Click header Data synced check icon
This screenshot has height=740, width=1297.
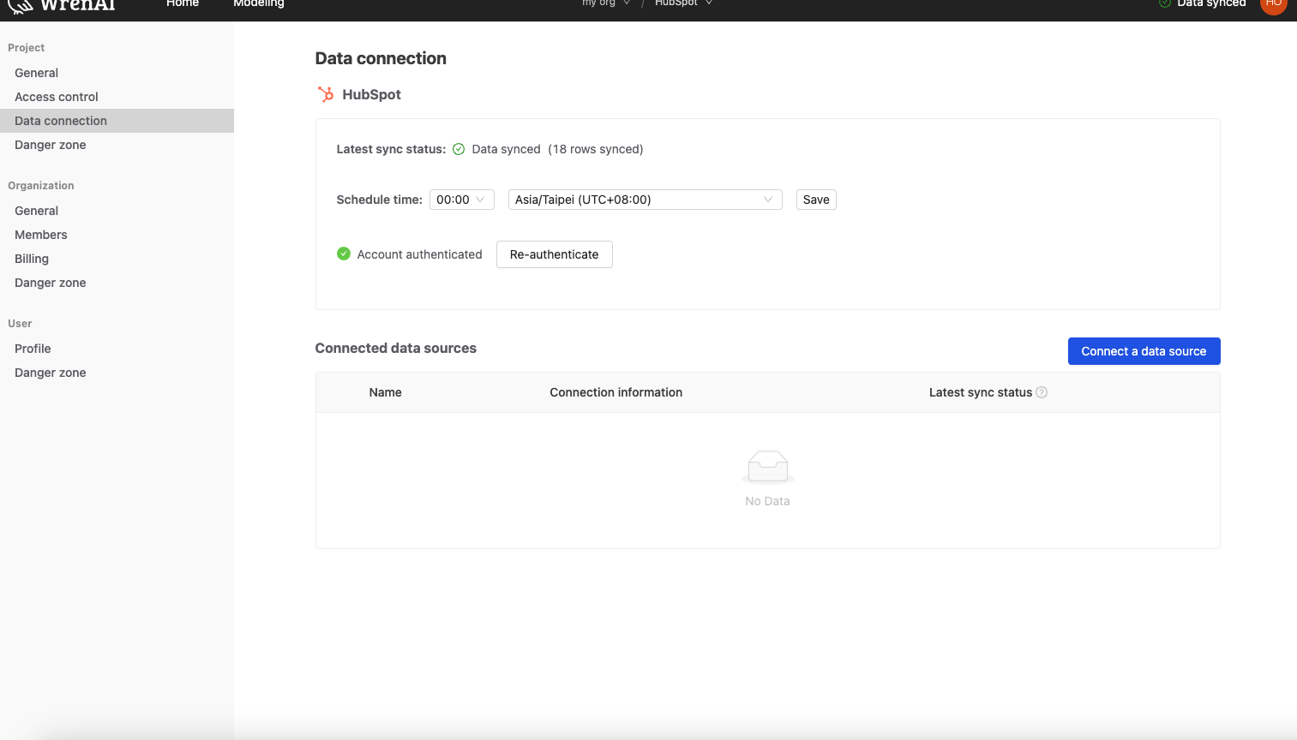pos(1165,3)
